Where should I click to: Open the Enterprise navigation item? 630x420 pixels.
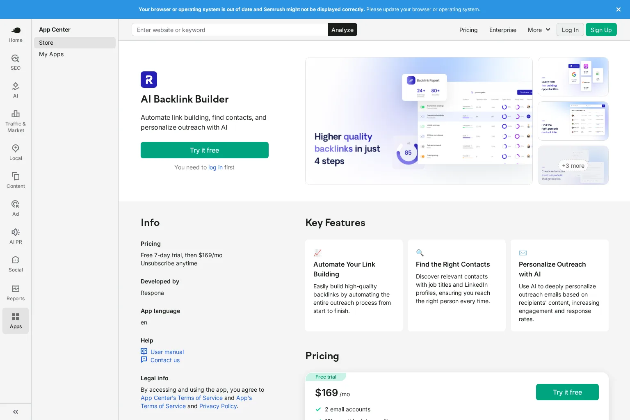click(x=503, y=30)
